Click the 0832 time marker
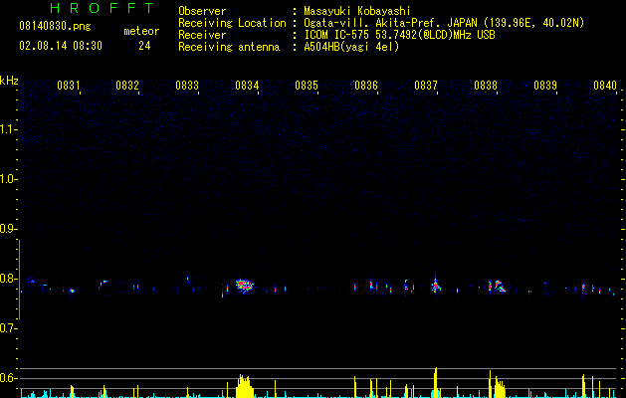Image resolution: width=626 pixels, height=398 pixels. coord(127,86)
